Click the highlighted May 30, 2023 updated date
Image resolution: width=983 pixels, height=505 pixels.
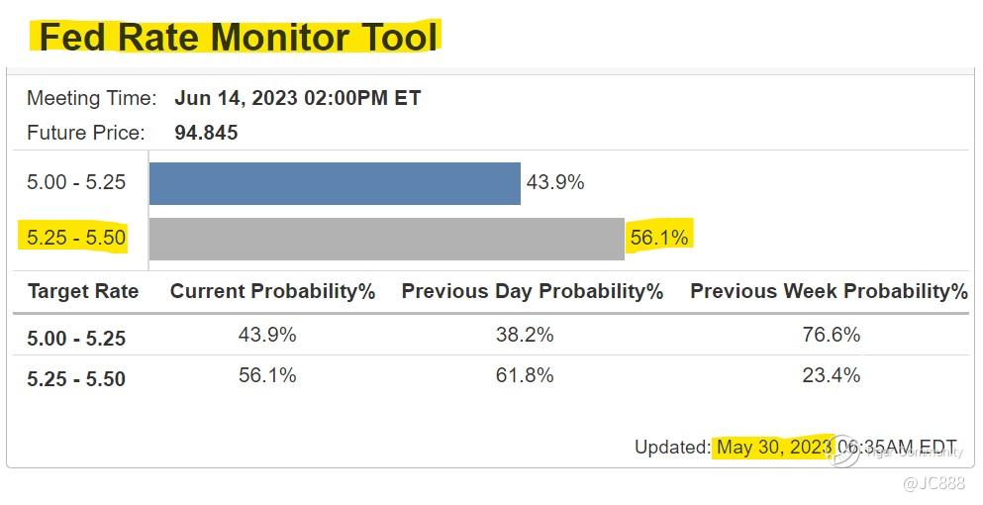tap(774, 448)
